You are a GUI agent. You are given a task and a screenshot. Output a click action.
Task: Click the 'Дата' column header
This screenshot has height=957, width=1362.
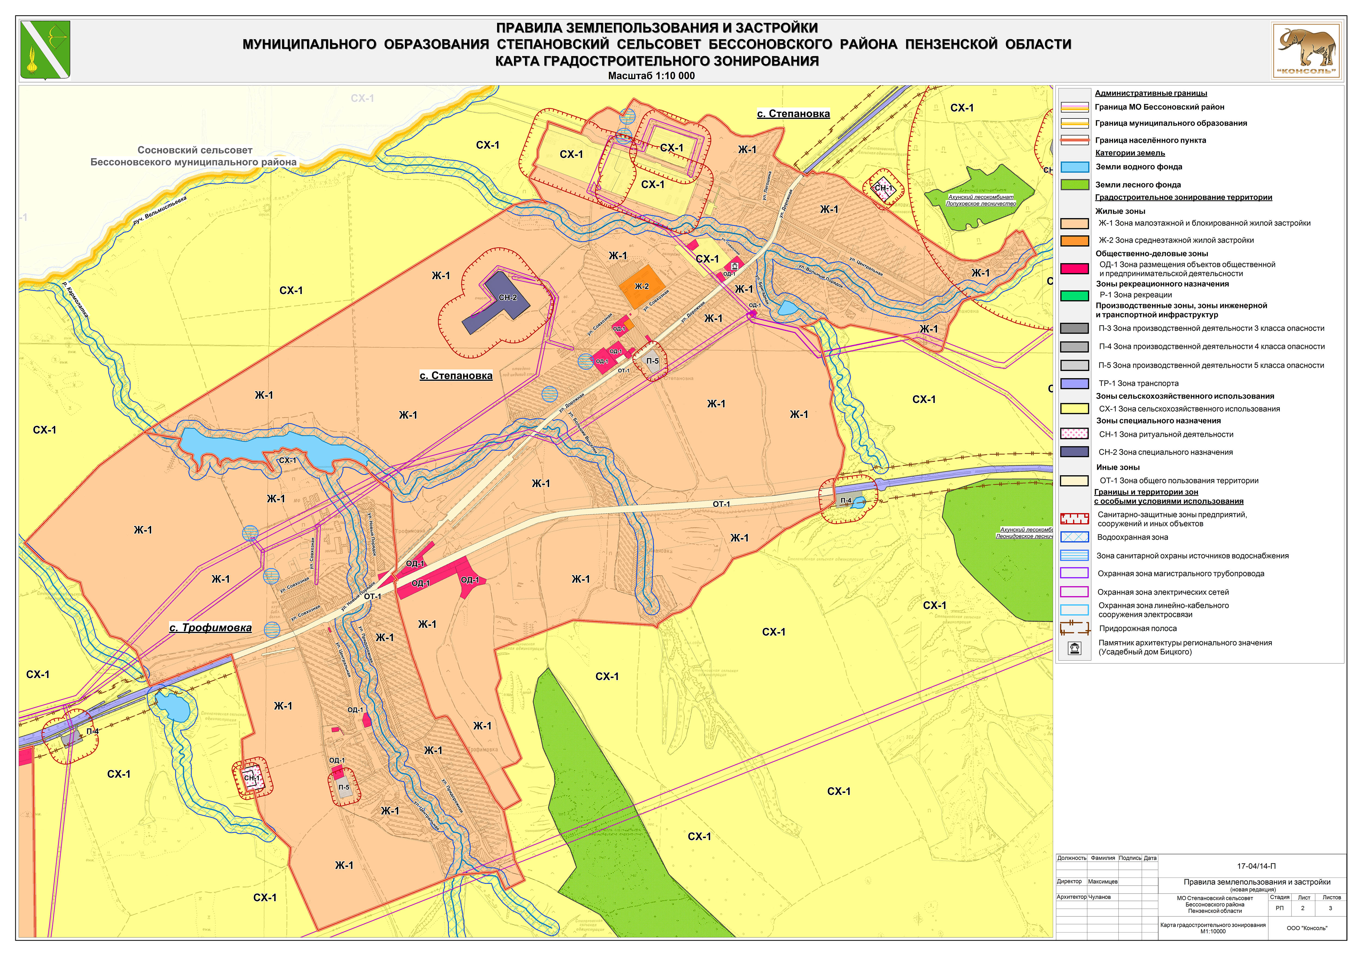[1150, 858]
